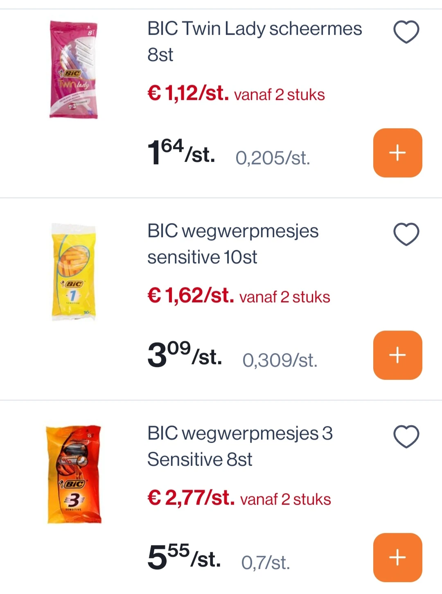Tap the 0,205/st. unit price
Viewport: 442px width, 594px height.
[273, 158]
